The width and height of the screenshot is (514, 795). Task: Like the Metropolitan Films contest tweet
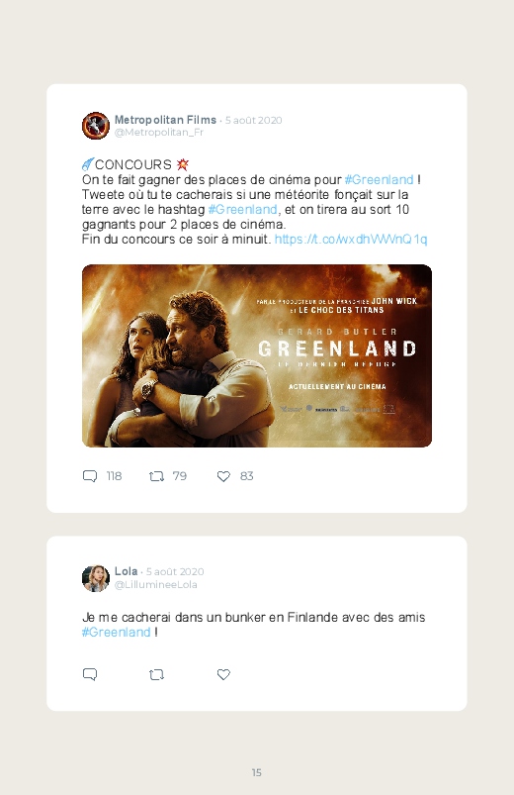(x=223, y=476)
